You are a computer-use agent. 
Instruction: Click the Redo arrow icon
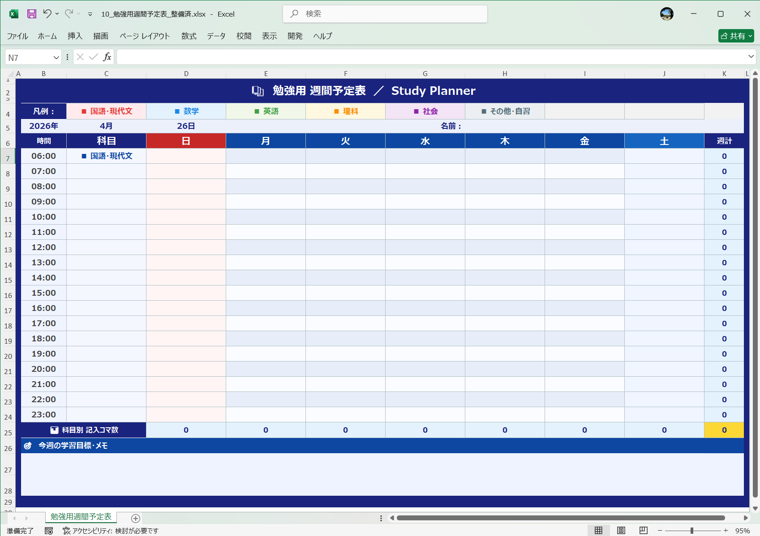69,14
